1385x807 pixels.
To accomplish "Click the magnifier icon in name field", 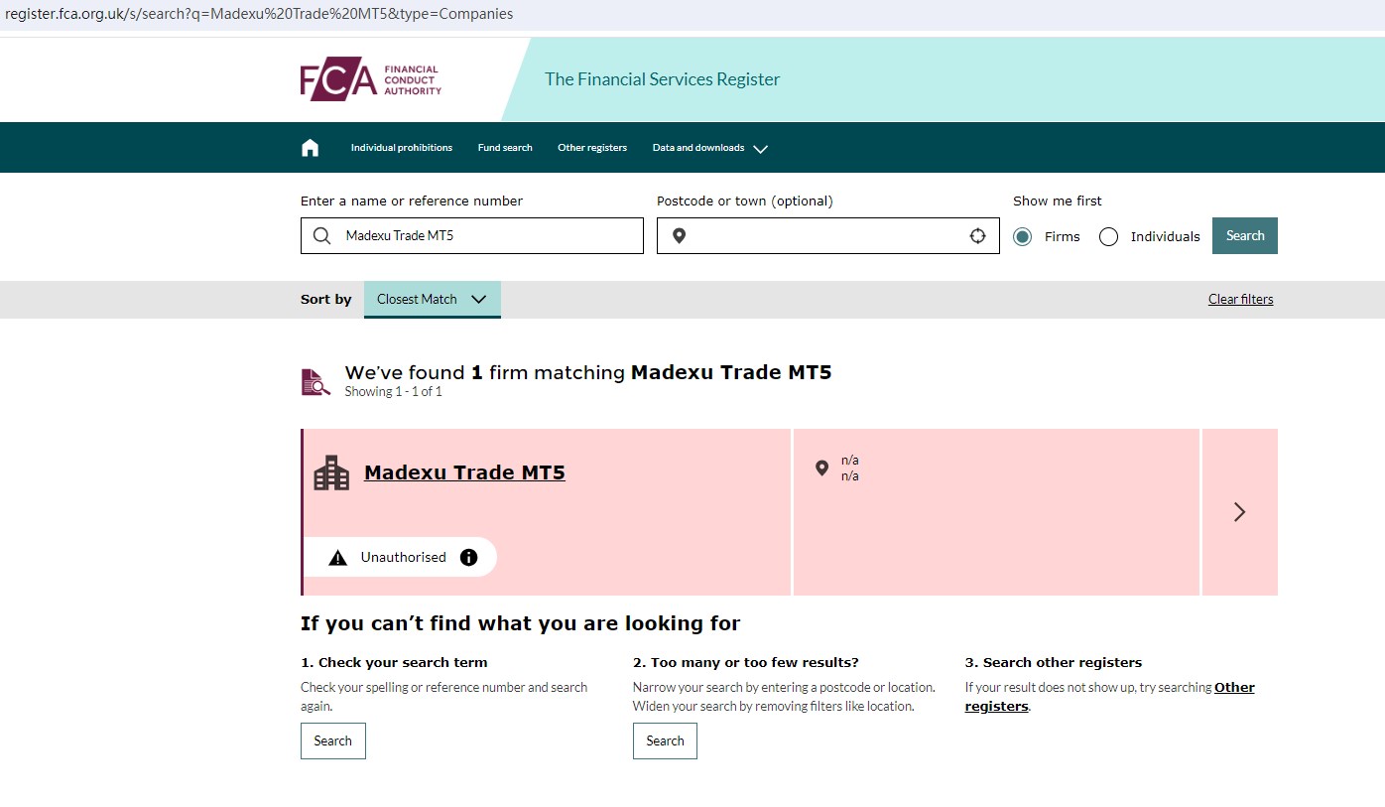I will pos(321,236).
